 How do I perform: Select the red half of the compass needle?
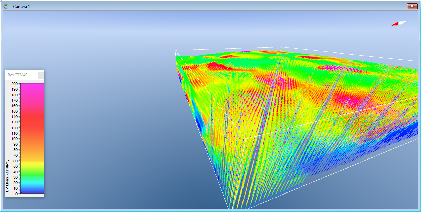tap(396, 24)
